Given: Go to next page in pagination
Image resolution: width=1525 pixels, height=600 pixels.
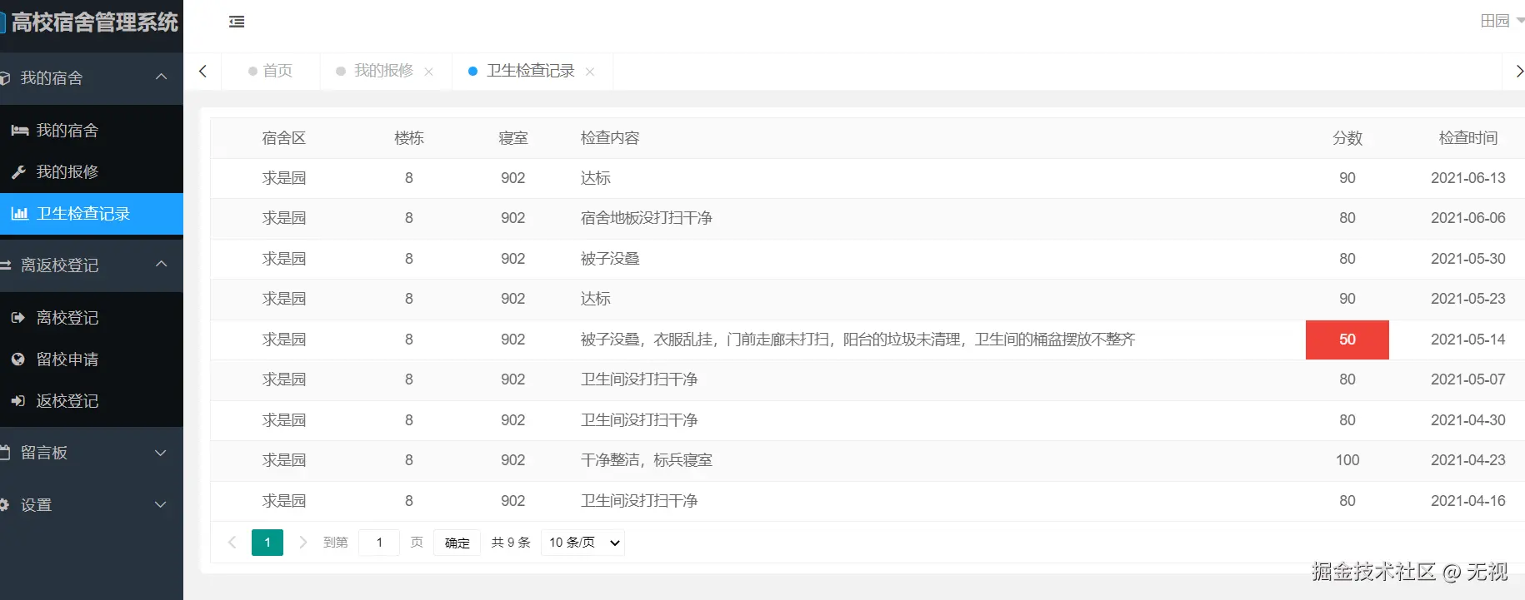Looking at the screenshot, I should 302,543.
